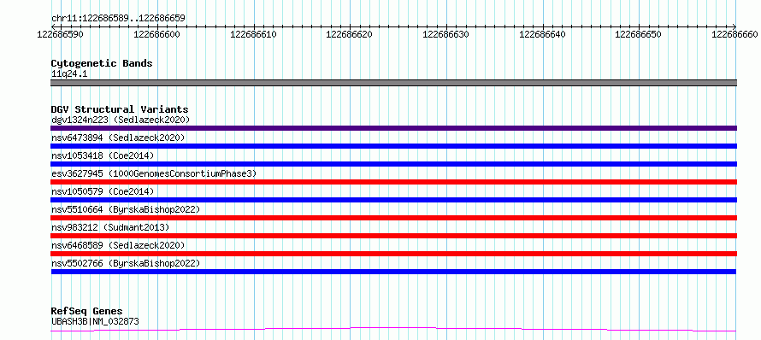The image size is (761, 340).
Task: Click ruler position 122686590
Action: [x=60, y=34]
